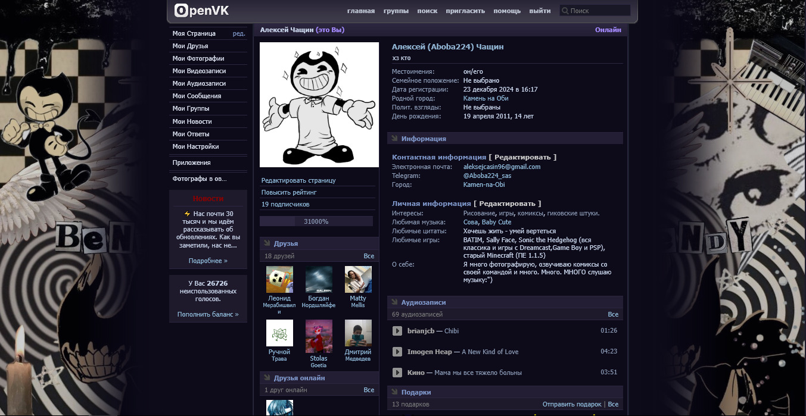Open the Bendy profile picture
The image size is (806, 416).
pyautogui.click(x=319, y=105)
